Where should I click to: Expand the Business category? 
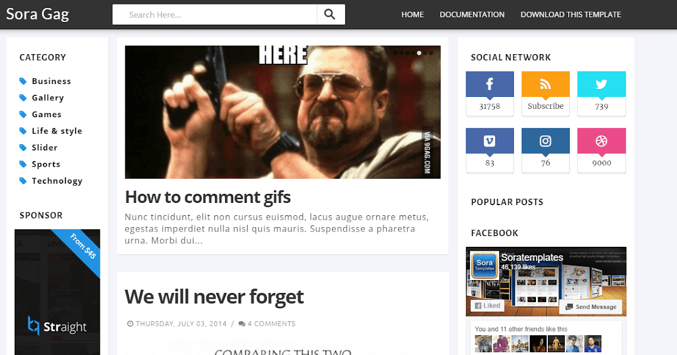click(x=52, y=81)
